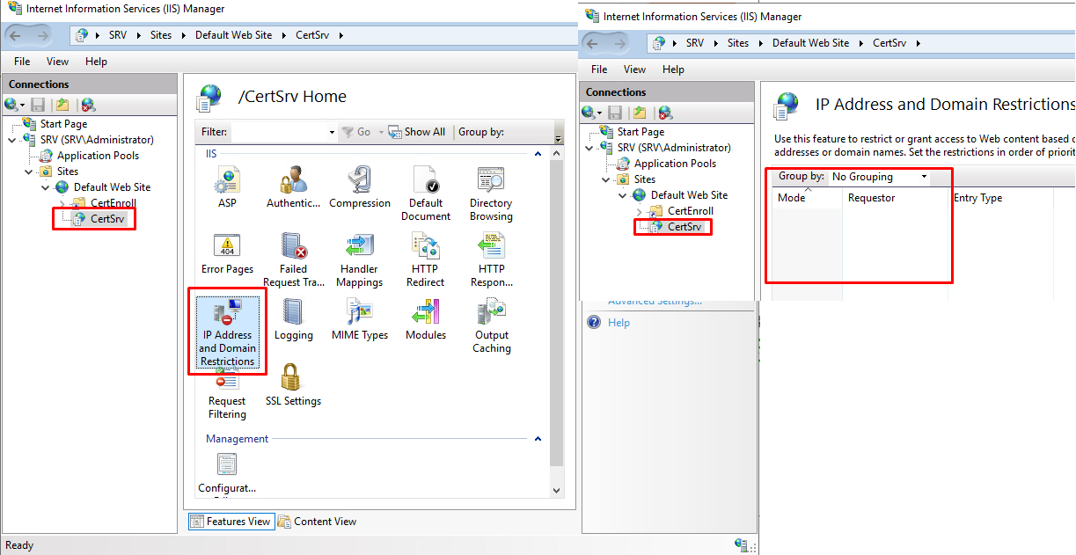The width and height of the screenshot is (1076, 555).
Task: Open the Filter box dropdown arrow
Action: (332, 133)
